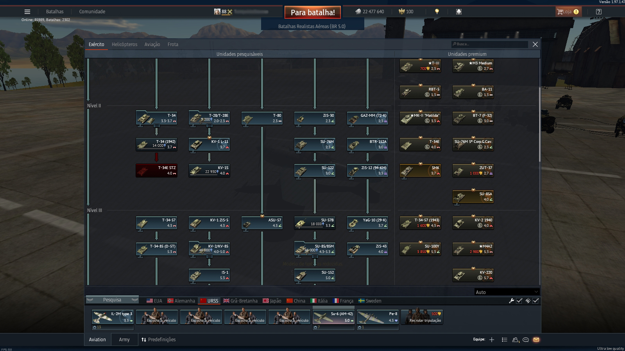Expand the Pesquisa panel toggle
The image size is (625, 351).
coord(112,300)
